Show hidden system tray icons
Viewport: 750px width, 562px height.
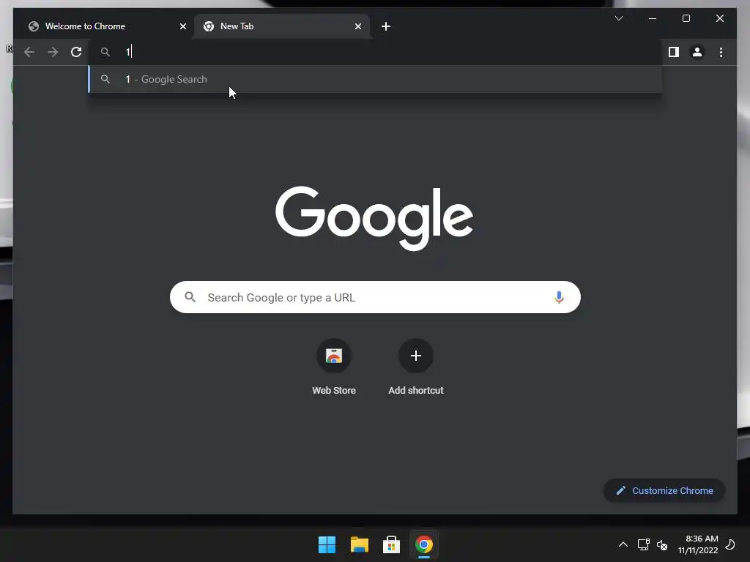(623, 544)
